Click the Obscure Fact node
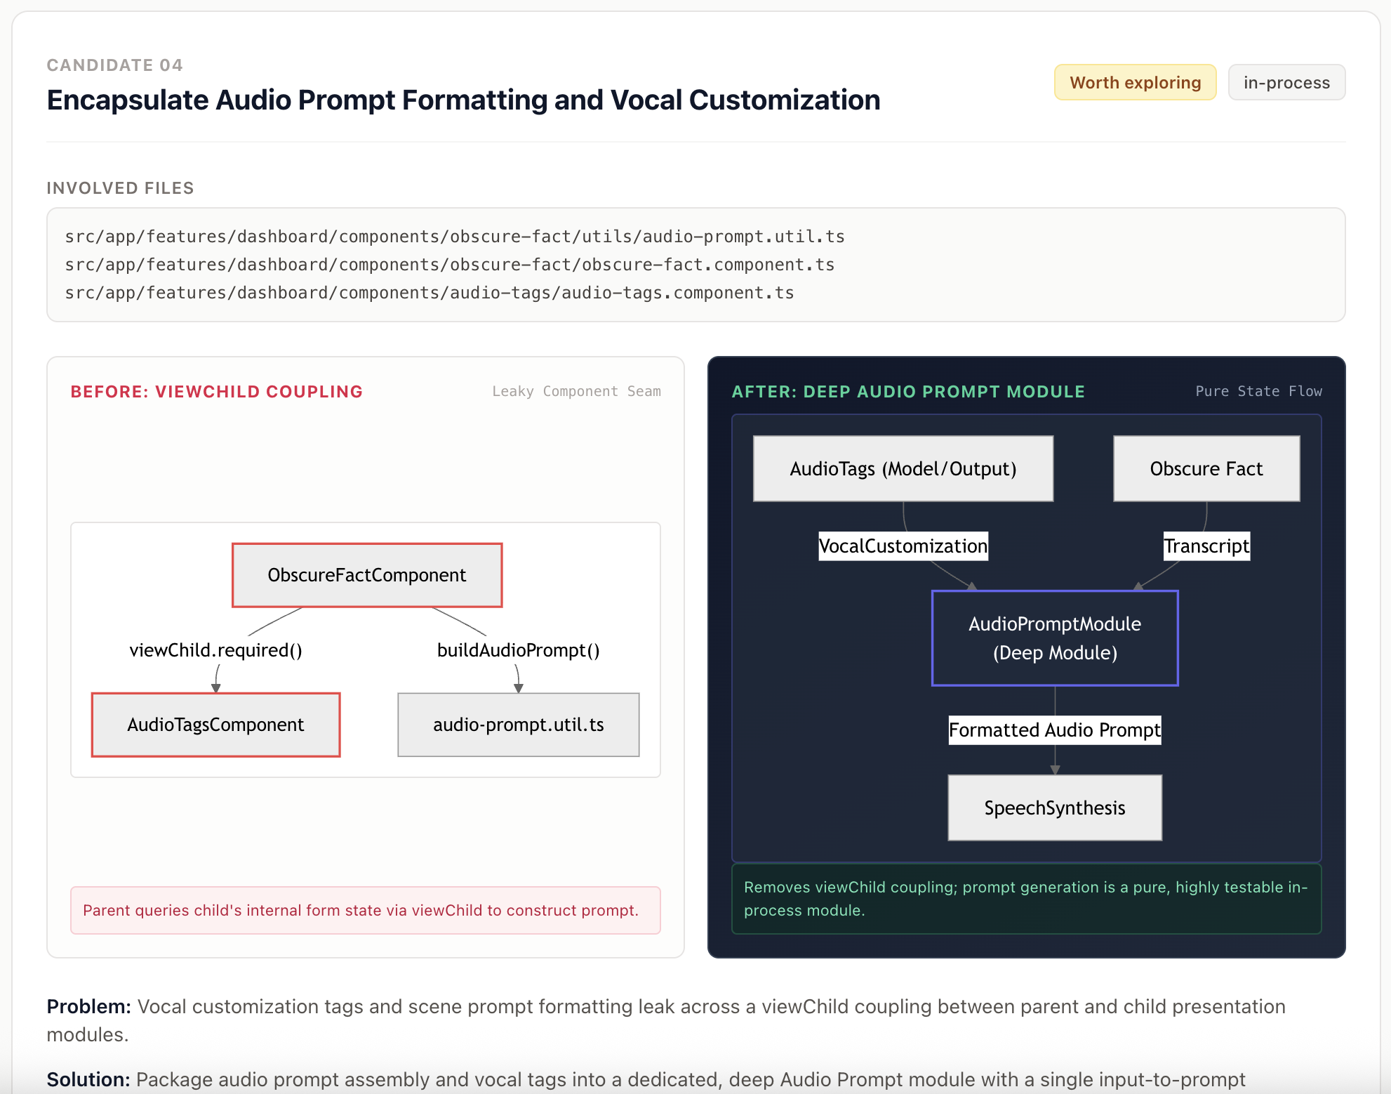The image size is (1391, 1094). pyautogui.click(x=1206, y=468)
